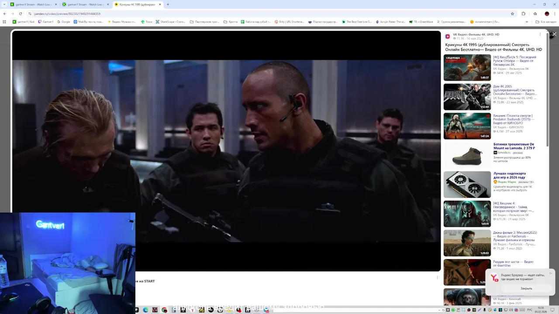Open the Jurojin Poker bookmark

point(390,21)
